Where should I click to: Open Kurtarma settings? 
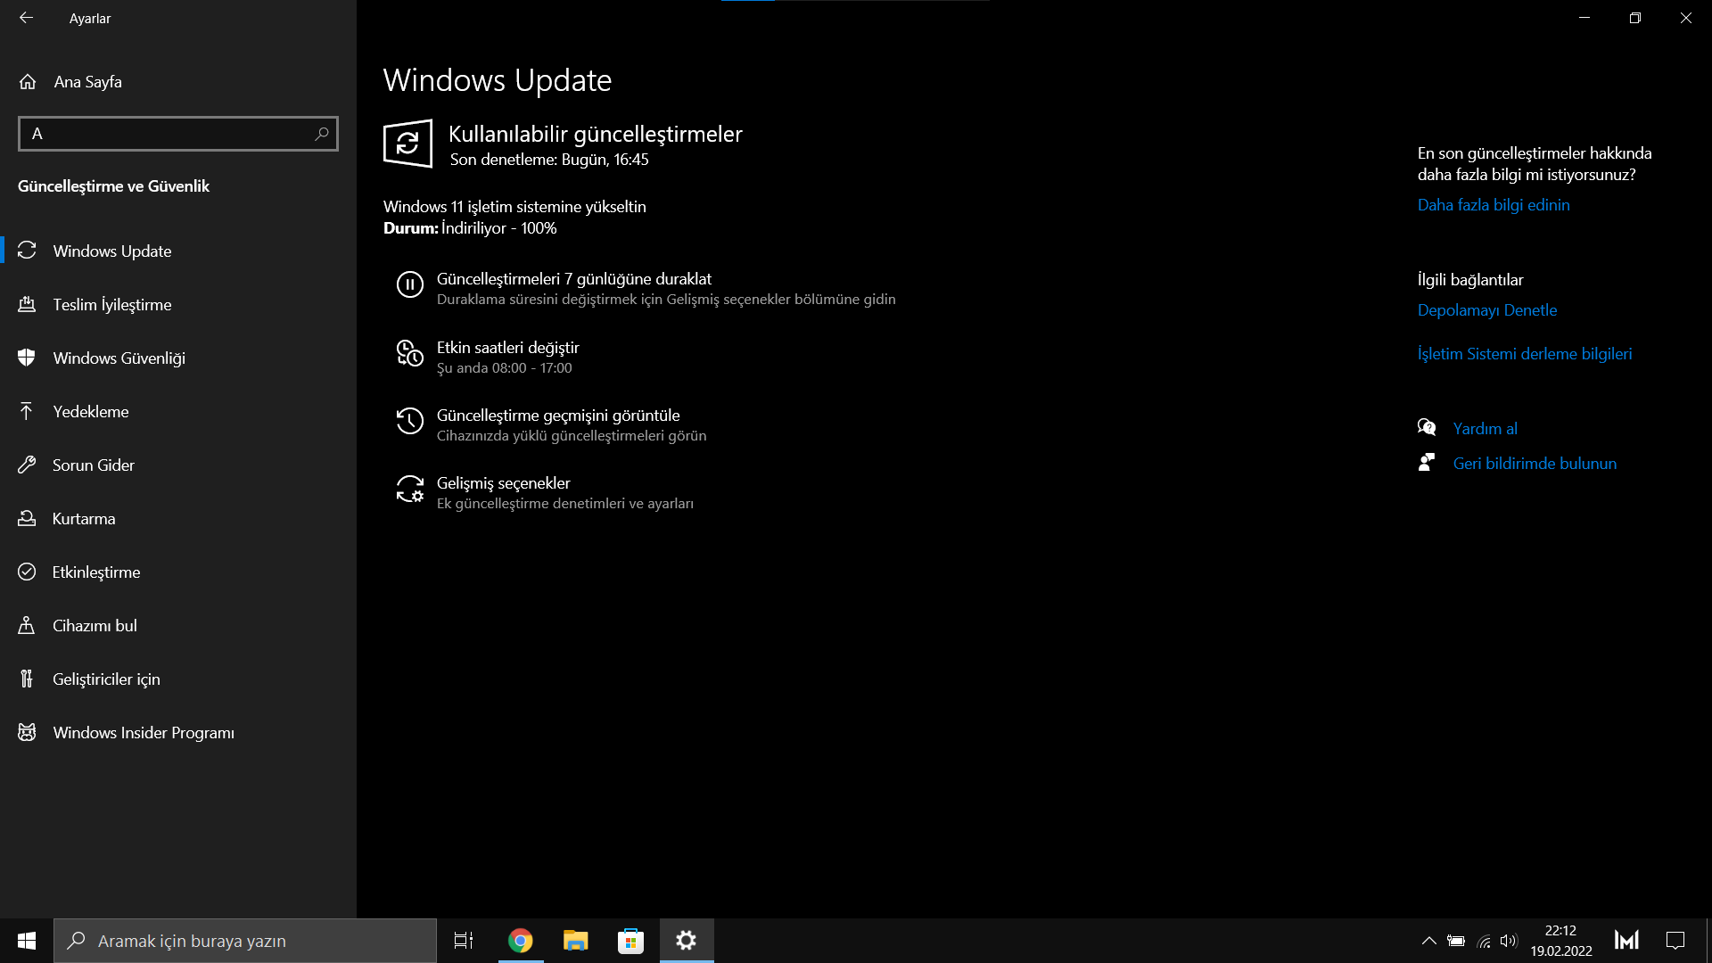(x=178, y=519)
